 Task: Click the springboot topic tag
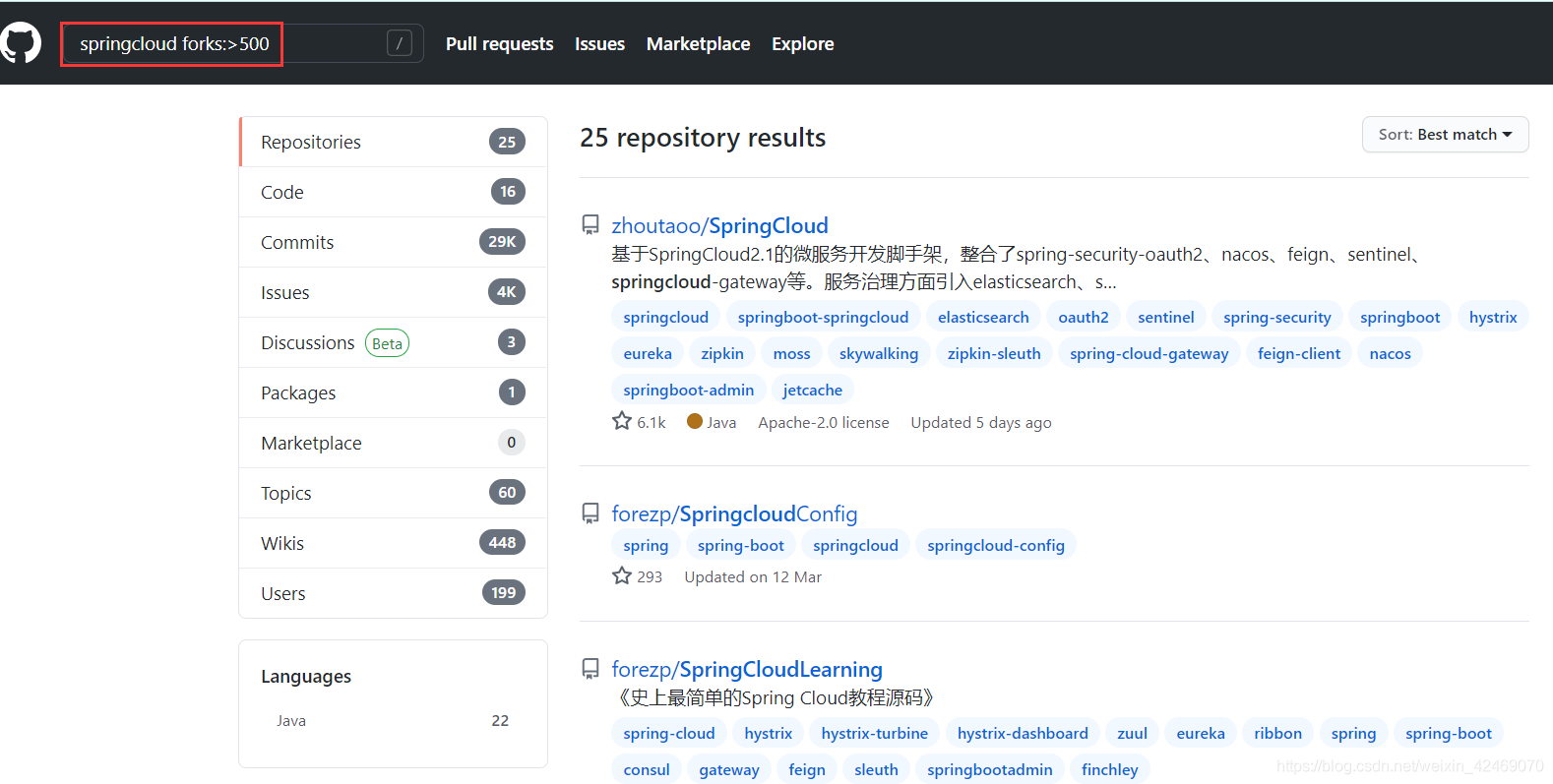tap(1399, 317)
